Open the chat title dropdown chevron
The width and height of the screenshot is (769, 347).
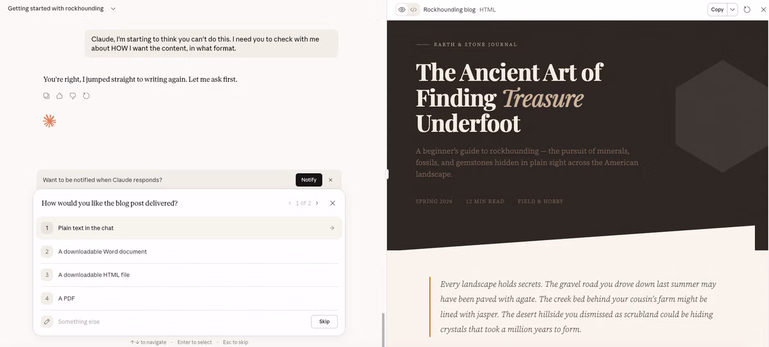(x=113, y=9)
